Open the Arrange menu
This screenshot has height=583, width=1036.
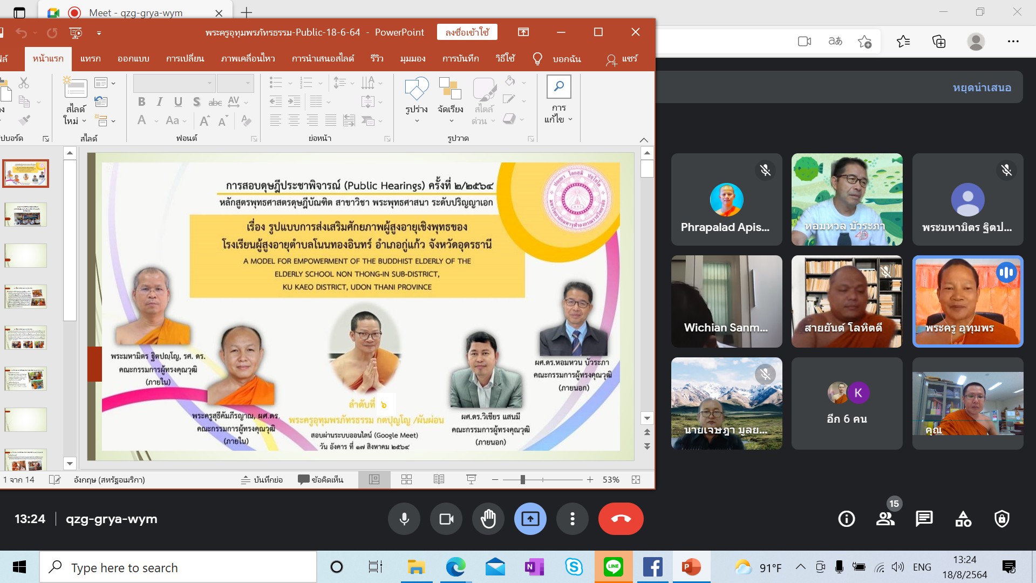pyautogui.click(x=450, y=100)
